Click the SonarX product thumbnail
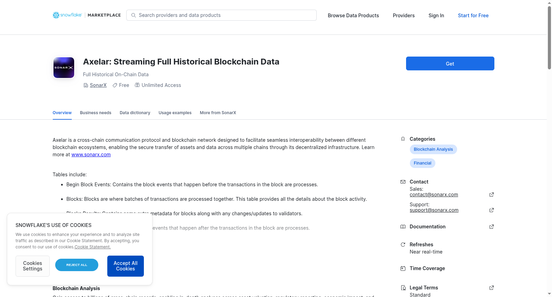The image size is (552, 297). pos(64,68)
